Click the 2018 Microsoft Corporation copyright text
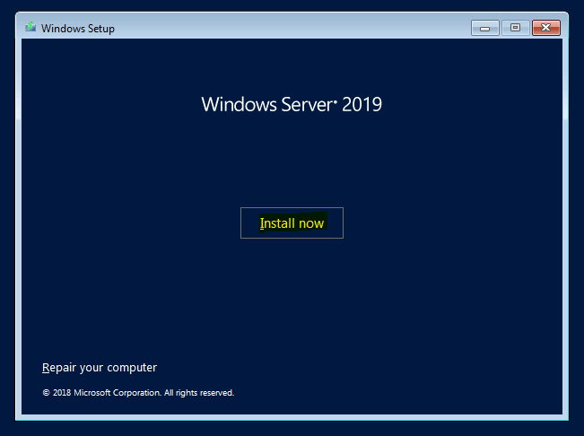 click(x=138, y=393)
